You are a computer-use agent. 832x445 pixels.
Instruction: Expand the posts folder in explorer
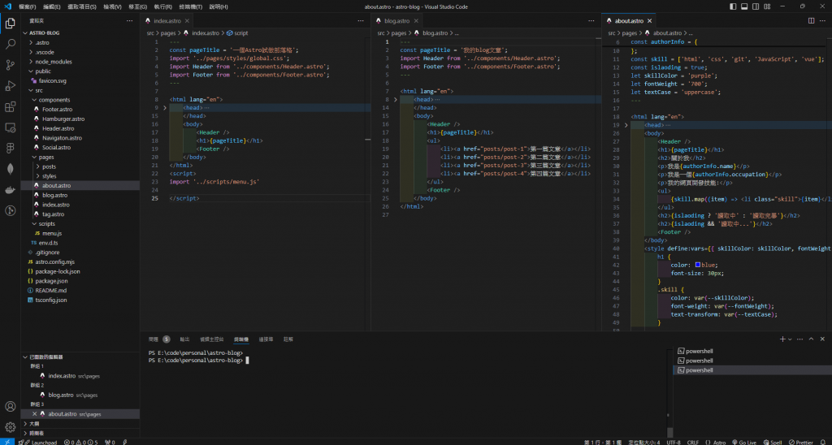[x=49, y=166]
